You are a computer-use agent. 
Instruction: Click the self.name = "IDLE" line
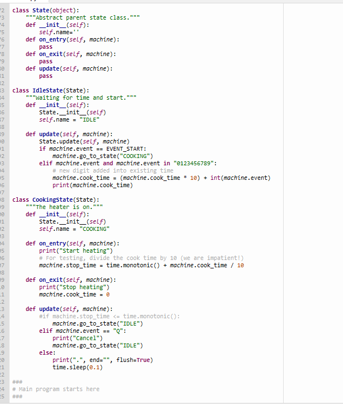69,120
